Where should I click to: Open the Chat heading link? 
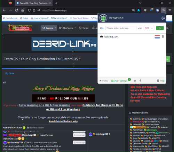click(x=10, y=74)
